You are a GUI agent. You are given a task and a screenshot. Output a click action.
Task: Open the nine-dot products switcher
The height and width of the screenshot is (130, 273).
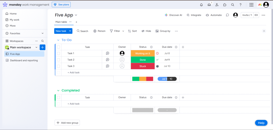[251, 5]
